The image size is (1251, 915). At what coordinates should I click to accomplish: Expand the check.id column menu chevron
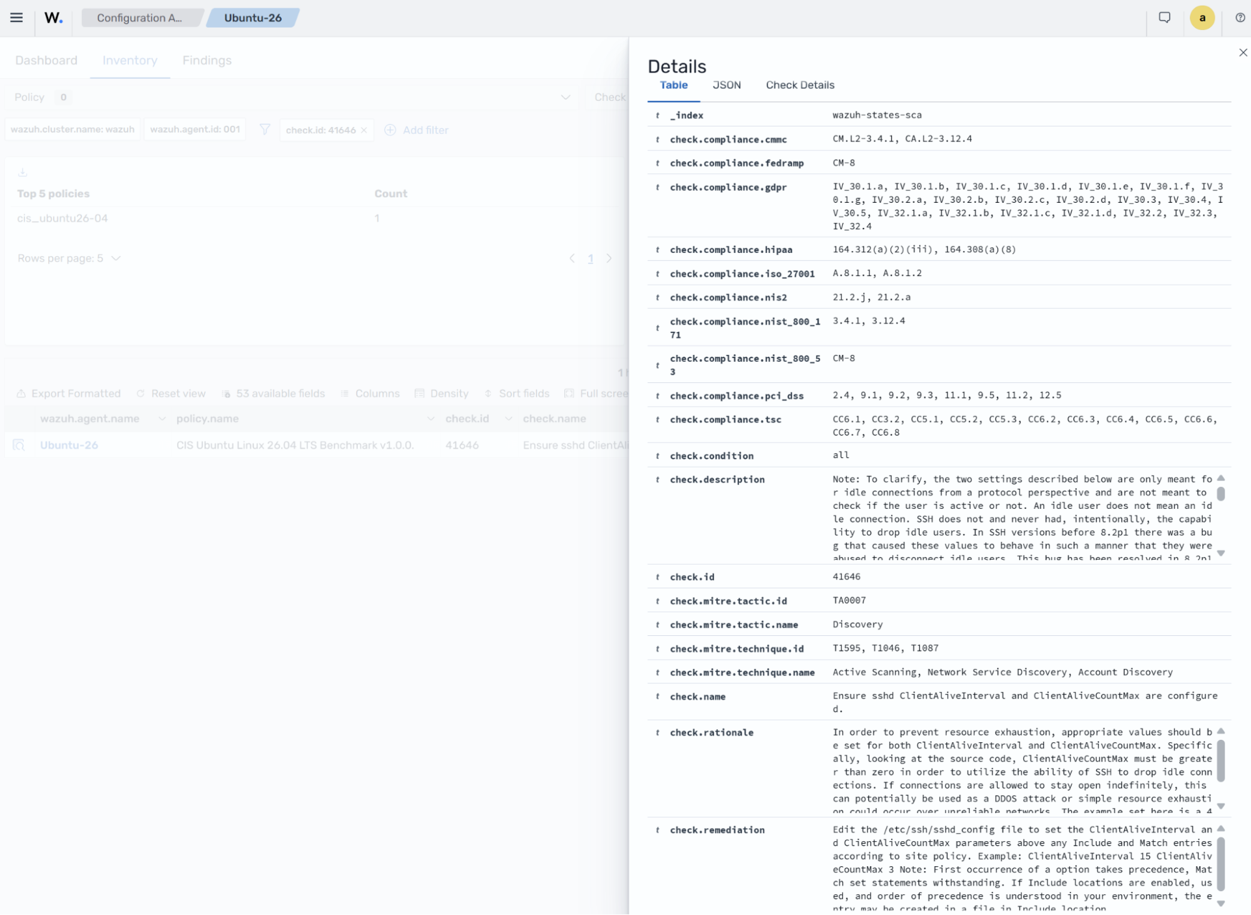click(x=509, y=419)
